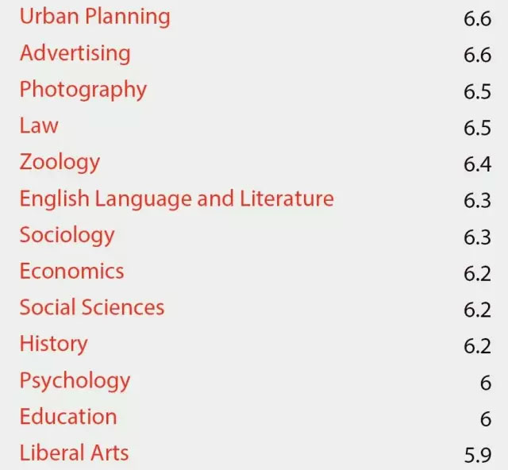Open the Advertising subject link
This screenshot has height=470, width=508.
click(75, 53)
